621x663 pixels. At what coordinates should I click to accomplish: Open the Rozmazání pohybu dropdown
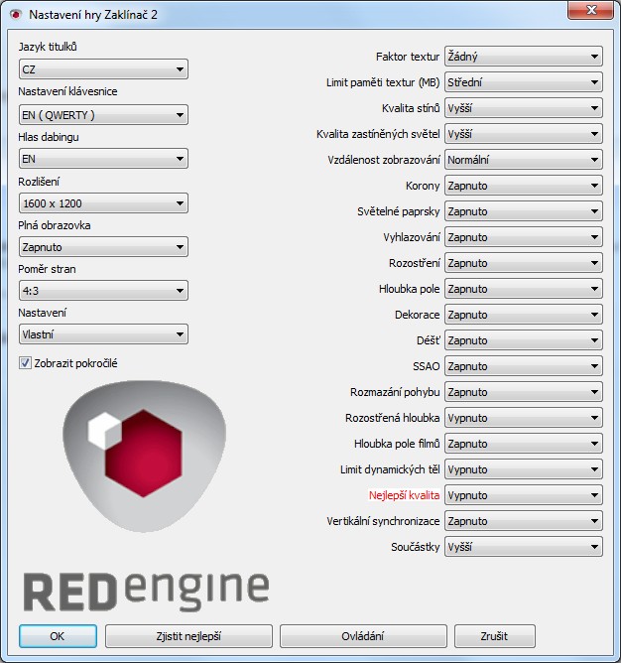click(x=524, y=391)
